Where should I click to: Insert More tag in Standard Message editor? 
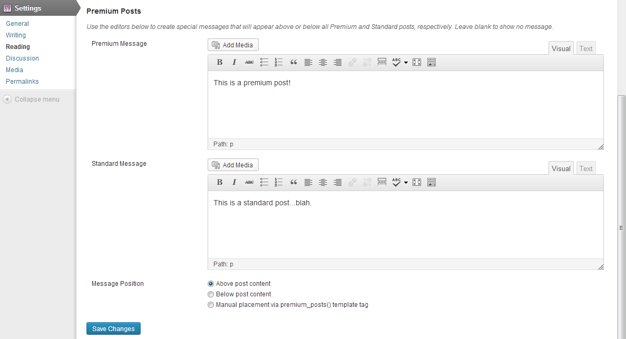point(382,182)
